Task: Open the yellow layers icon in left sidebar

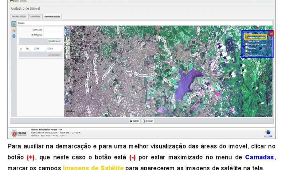Action: 14,30
